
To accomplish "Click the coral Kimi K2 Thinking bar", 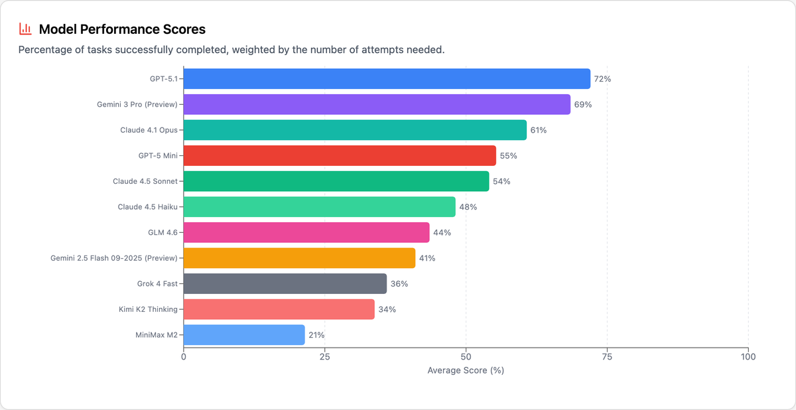I will click(279, 309).
